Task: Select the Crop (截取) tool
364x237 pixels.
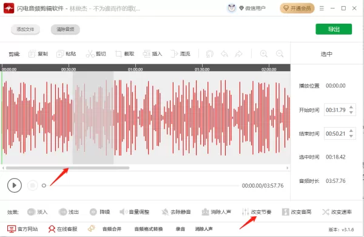Action: coord(124,54)
